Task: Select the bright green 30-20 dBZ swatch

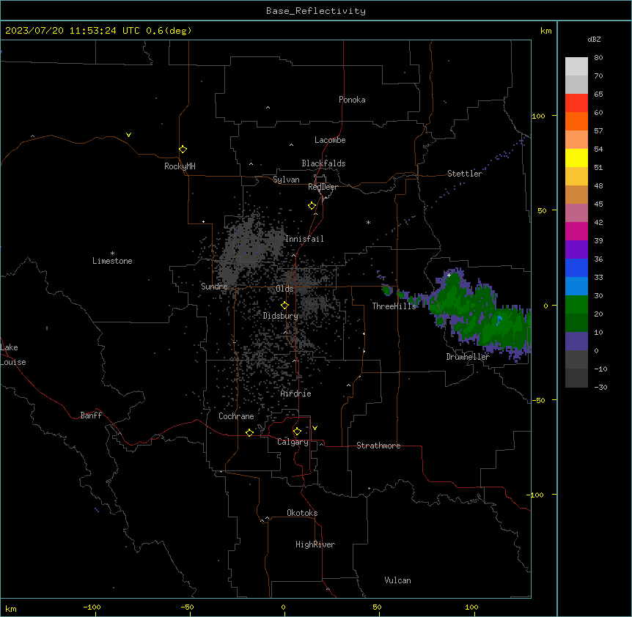Action: tap(576, 305)
